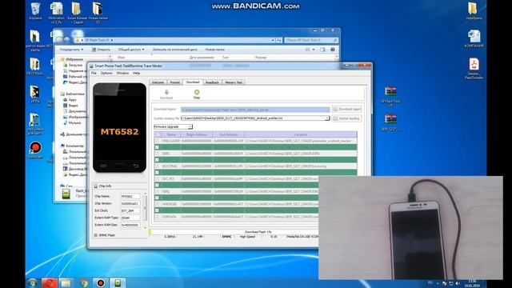Open Упорядочить dropdown in Explorer toolbar
The image size is (512, 288).
click(71, 50)
